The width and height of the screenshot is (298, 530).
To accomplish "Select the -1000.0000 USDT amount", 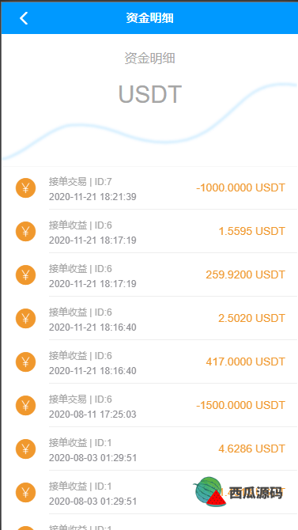I will [240, 187].
